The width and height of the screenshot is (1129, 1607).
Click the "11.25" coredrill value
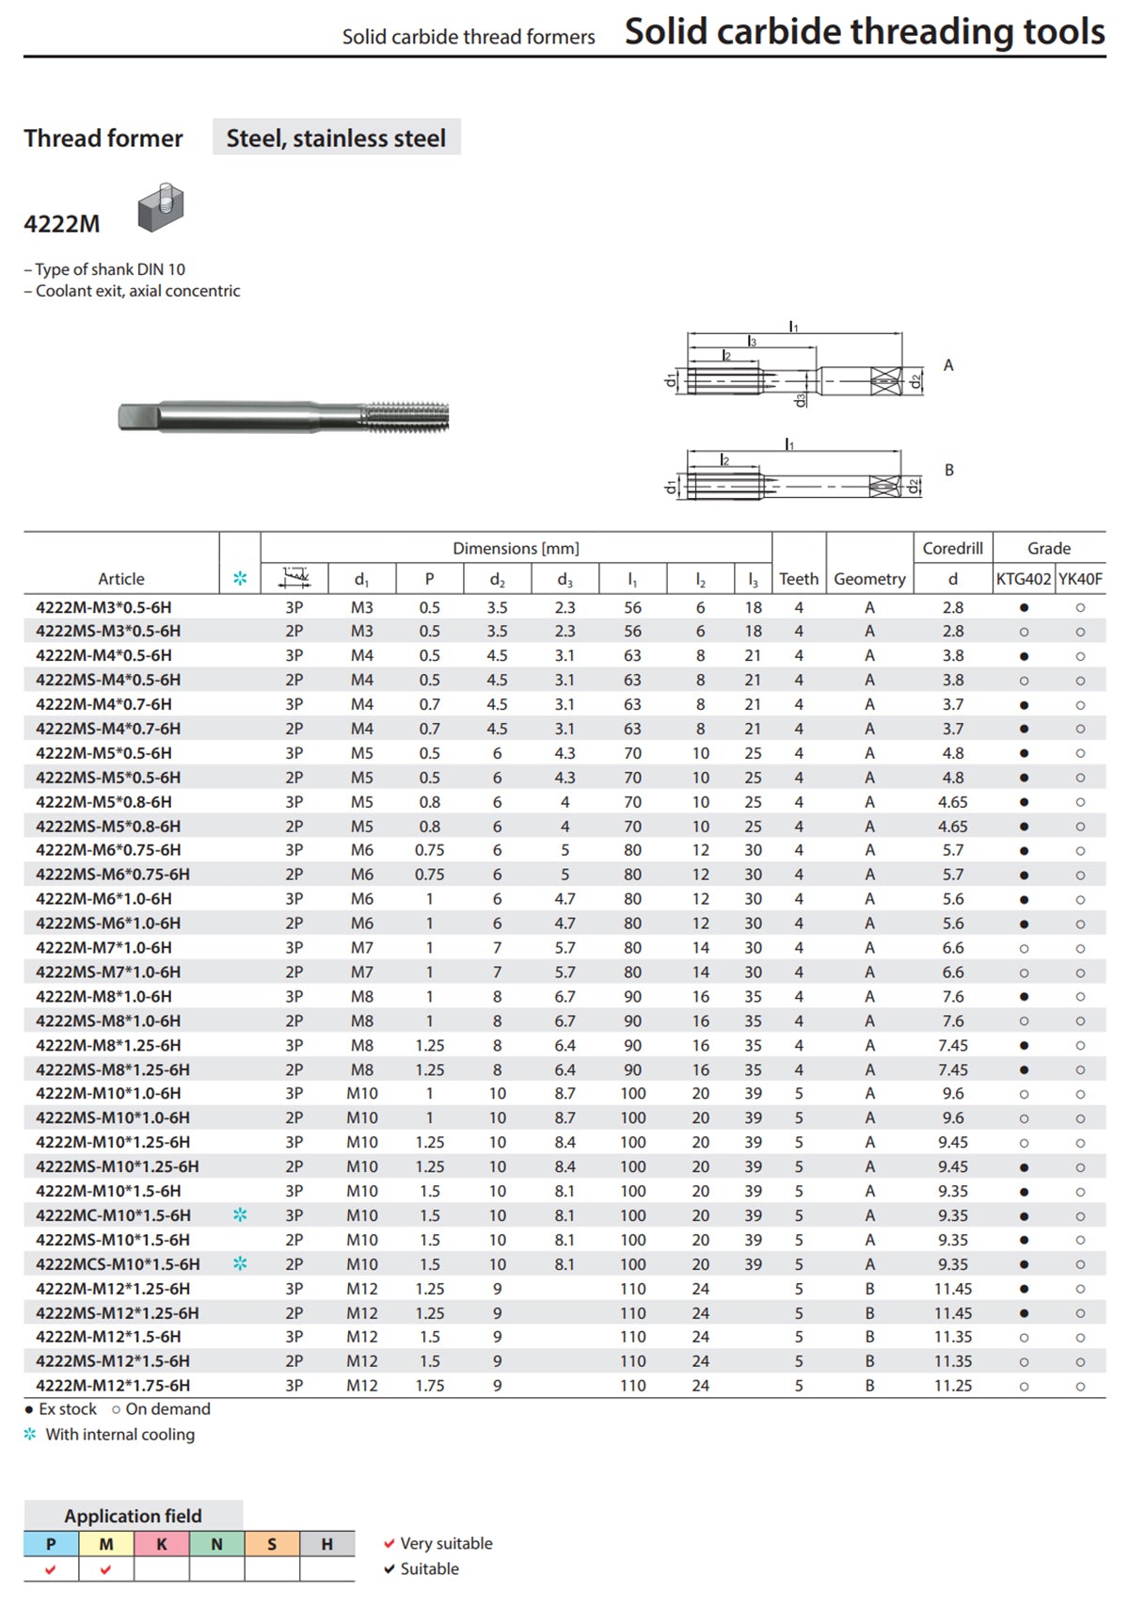(953, 1386)
